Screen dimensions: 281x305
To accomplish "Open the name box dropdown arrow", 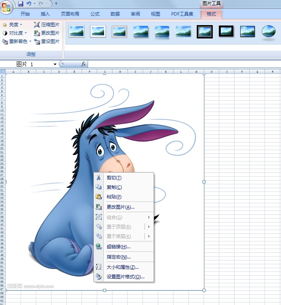I will (x=55, y=64).
